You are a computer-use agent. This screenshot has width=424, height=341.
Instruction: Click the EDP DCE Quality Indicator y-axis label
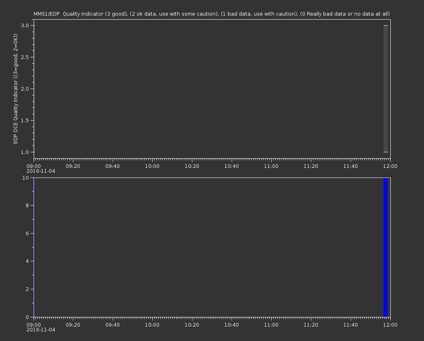[x=15, y=89]
